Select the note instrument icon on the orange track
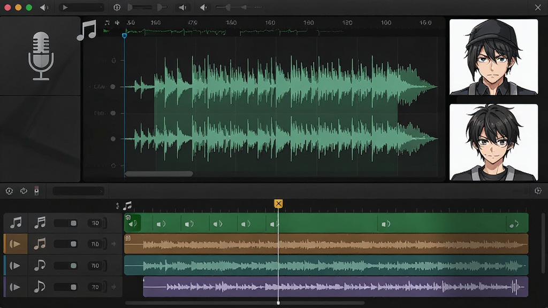The height and width of the screenshot is (308, 548). (x=40, y=244)
